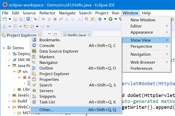Toggle the Use Step Filters icon
The height and width of the screenshot is (116, 175).
92,19
